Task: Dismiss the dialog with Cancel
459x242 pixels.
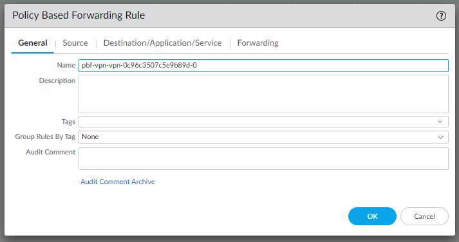Action: click(424, 216)
